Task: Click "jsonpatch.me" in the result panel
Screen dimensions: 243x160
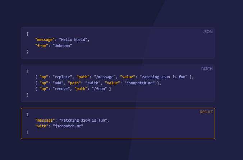Action: [x=68, y=126]
